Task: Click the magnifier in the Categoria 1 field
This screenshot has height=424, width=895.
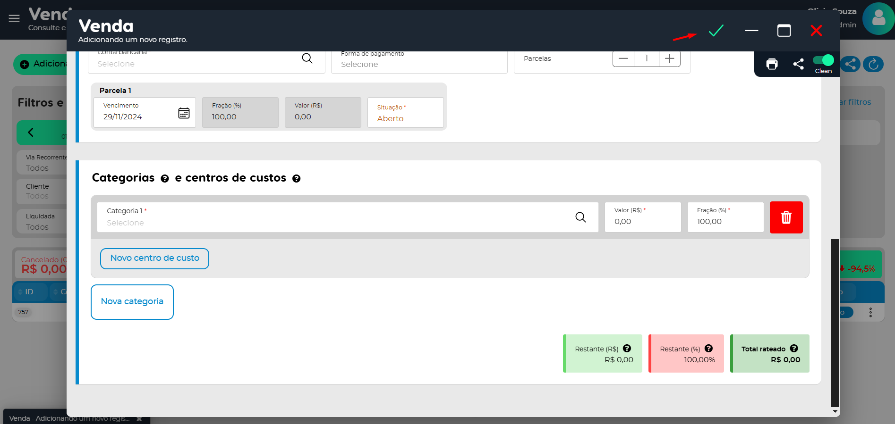Action: point(580,217)
